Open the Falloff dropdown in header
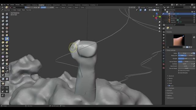 77,7
